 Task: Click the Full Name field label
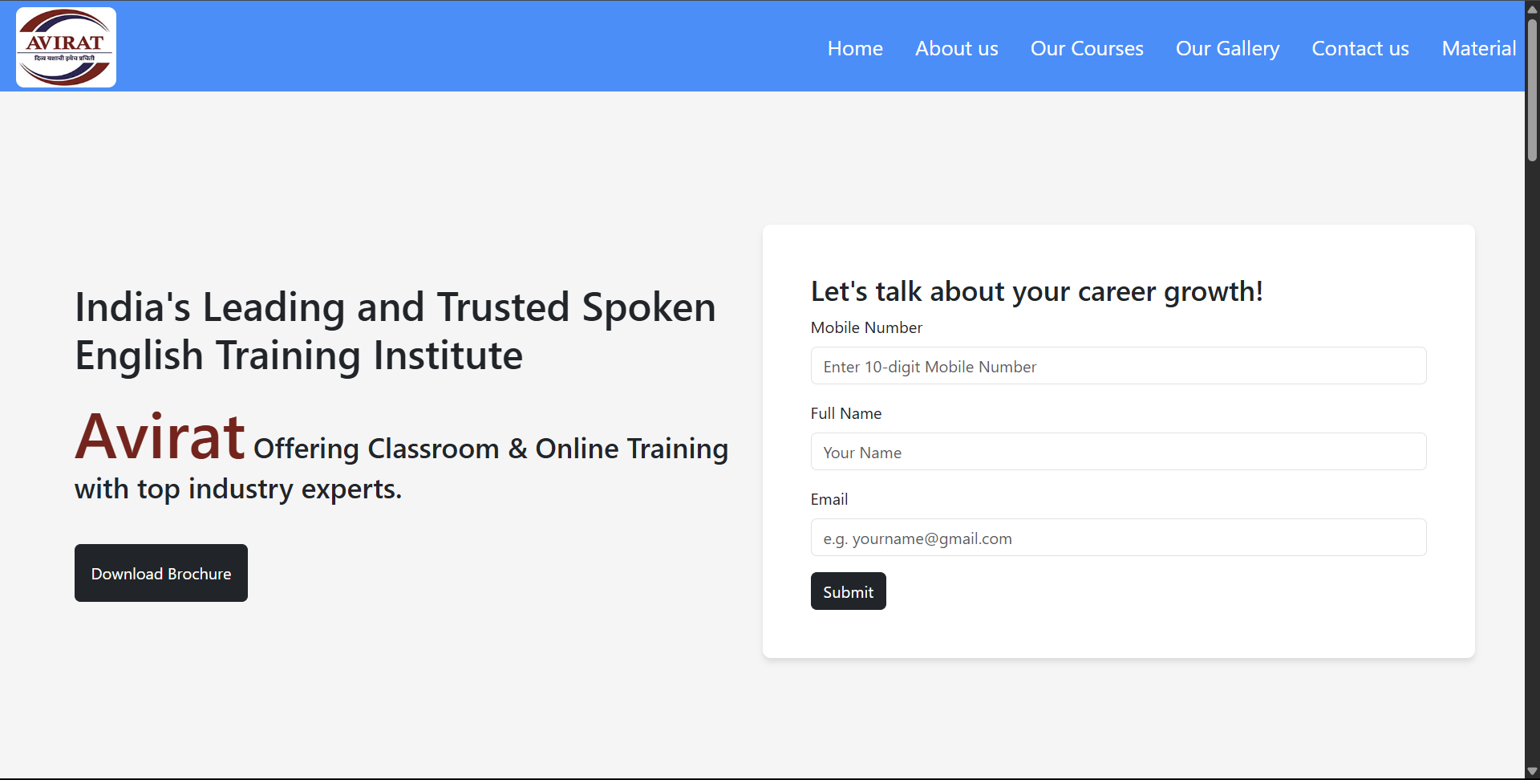845,413
